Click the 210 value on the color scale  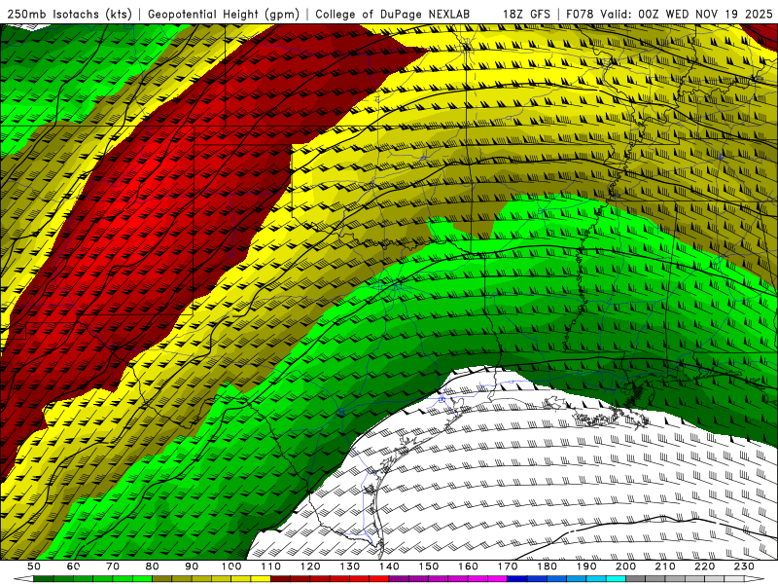[x=665, y=566]
